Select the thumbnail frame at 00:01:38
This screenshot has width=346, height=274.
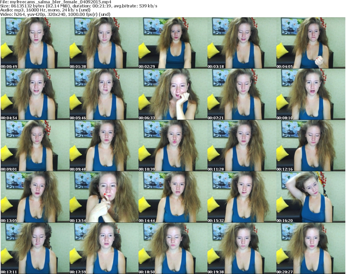pos(104,43)
